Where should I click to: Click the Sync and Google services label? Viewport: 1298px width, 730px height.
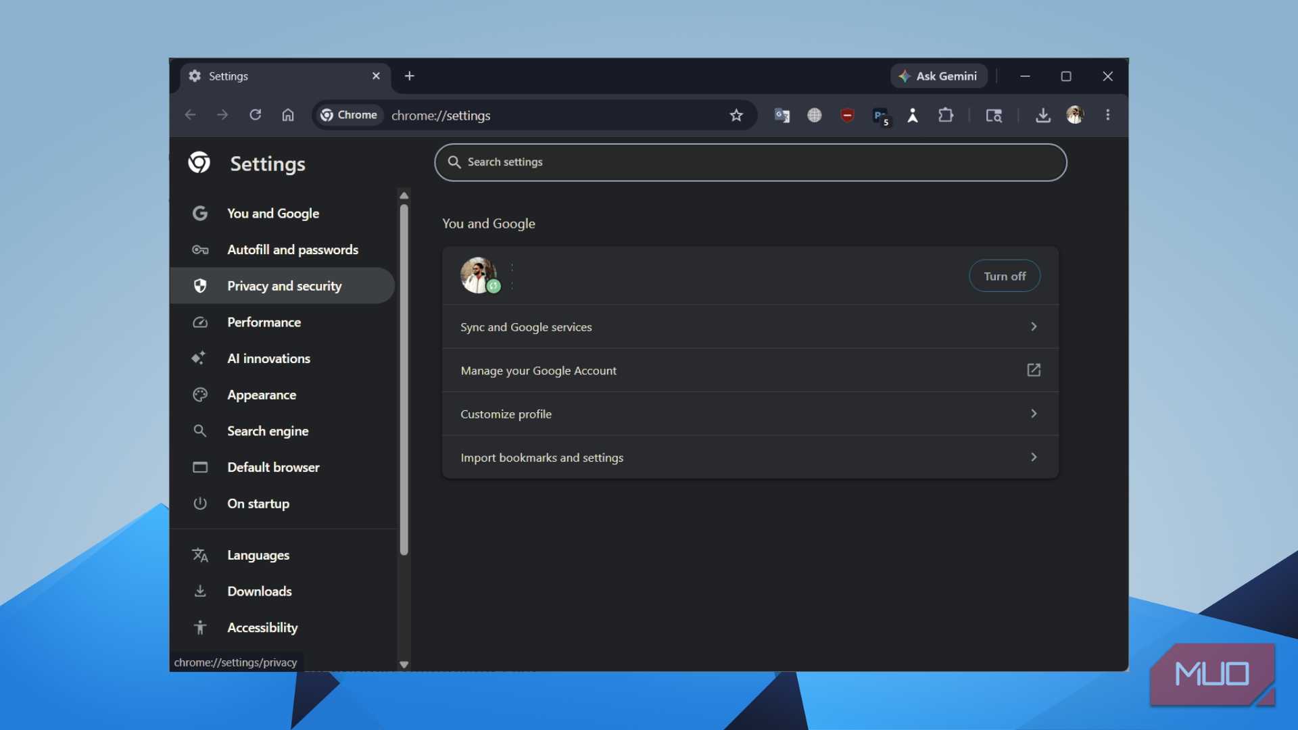pos(526,327)
